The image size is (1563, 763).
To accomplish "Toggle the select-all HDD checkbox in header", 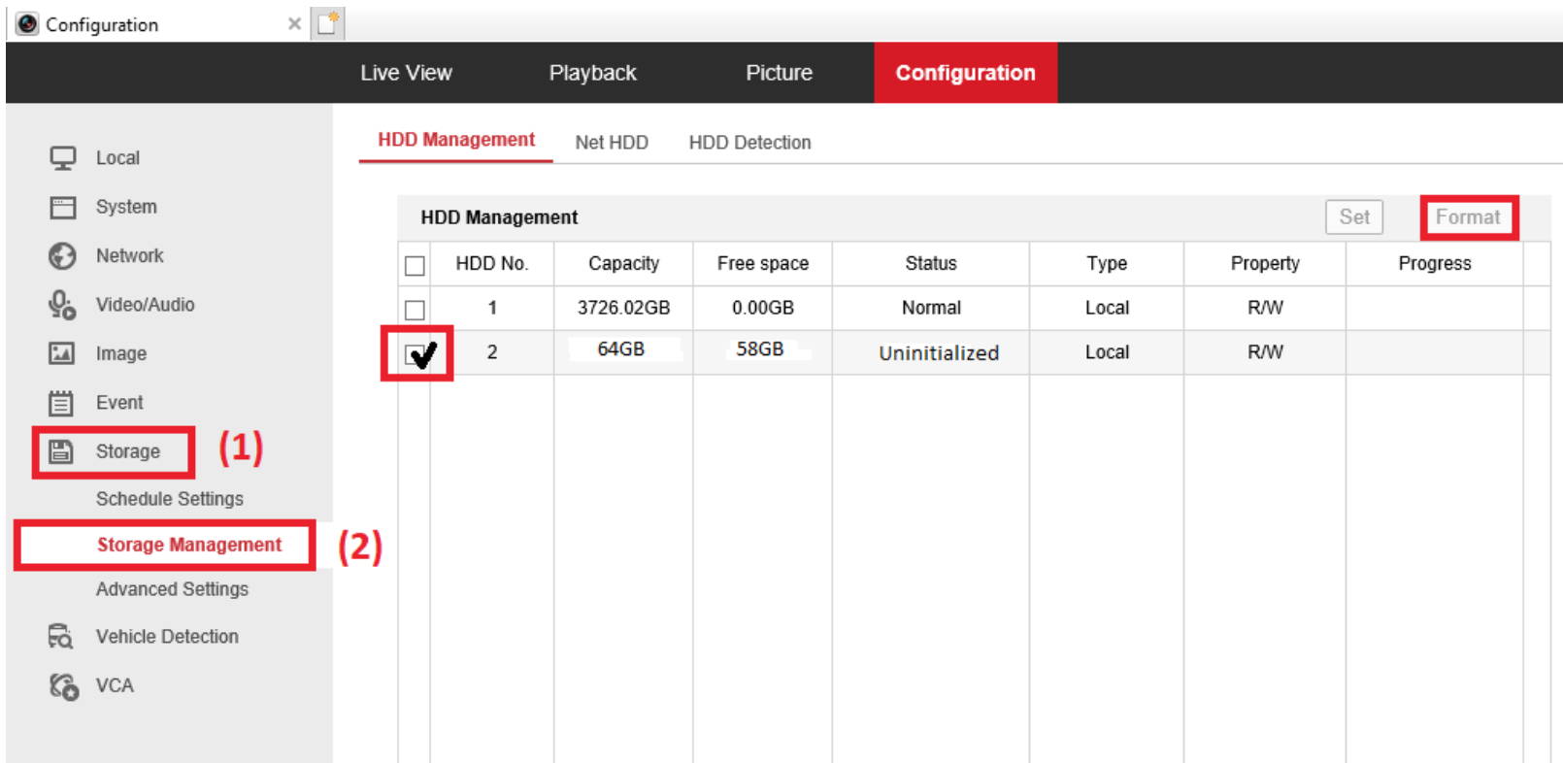I will 415,265.
